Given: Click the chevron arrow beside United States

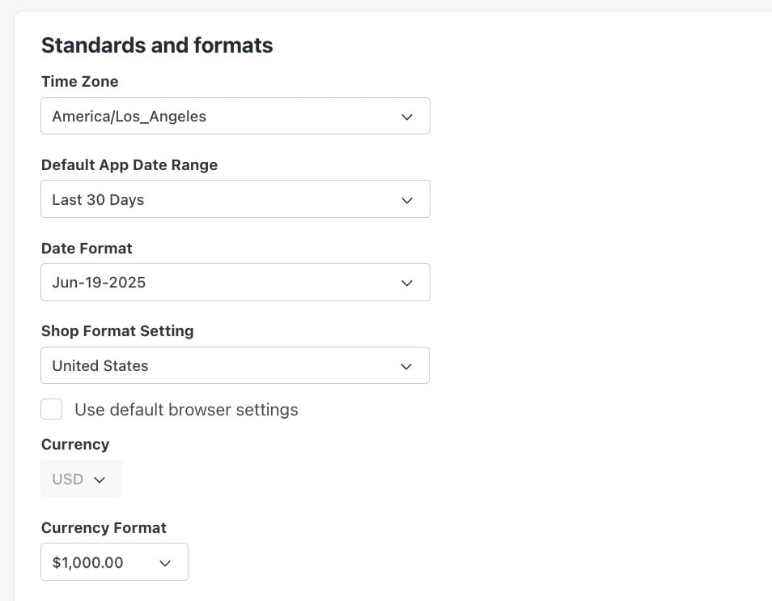Looking at the screenshot, I should pyautogui.click(x=406, y=366).
